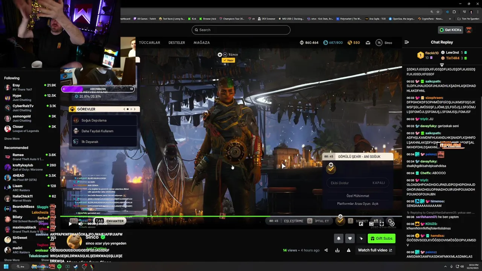
Task: Collapse the chat using the Chat Replay arrow icon
Action: 407,42
